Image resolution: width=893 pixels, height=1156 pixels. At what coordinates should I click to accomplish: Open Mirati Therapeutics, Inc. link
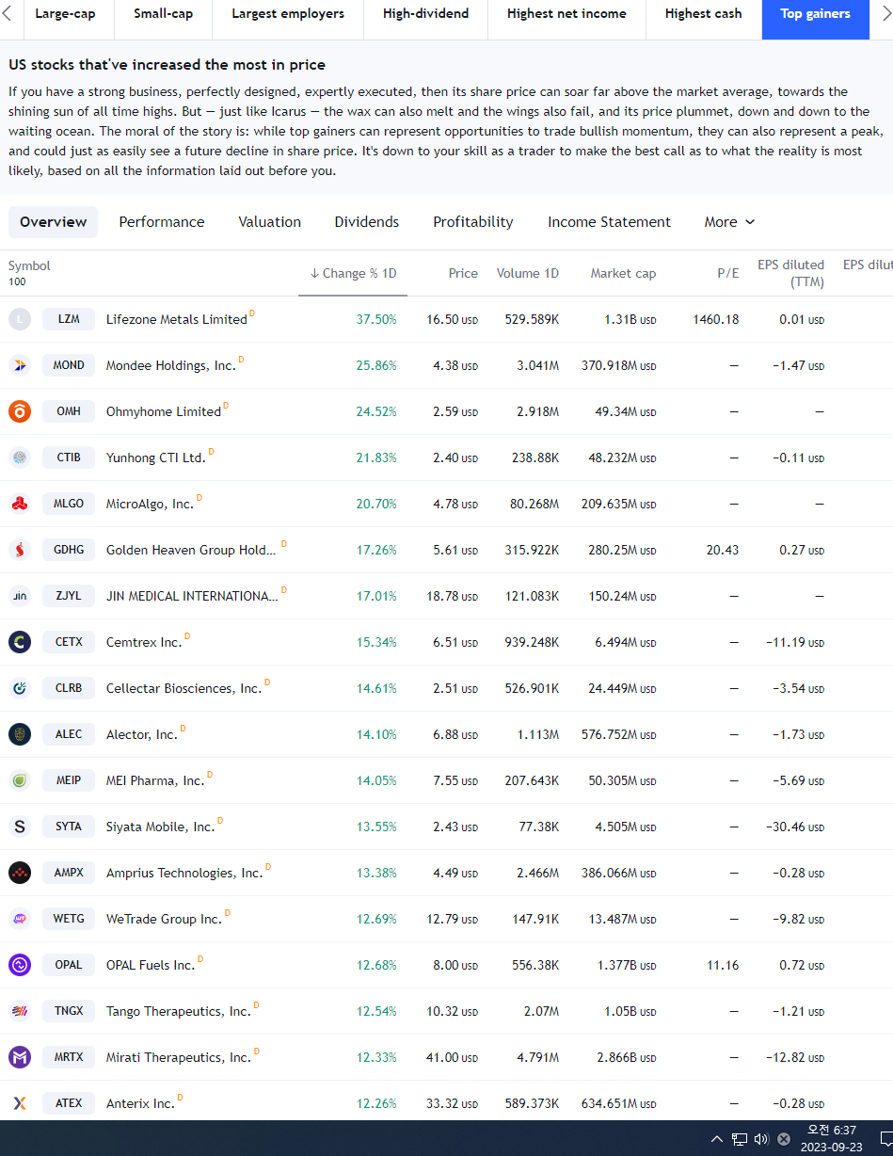[x=179, y=1057]
